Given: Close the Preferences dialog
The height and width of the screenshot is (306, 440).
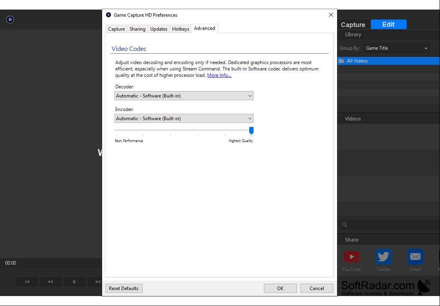Looking at the screenshot, I should (x=331, y=15).
